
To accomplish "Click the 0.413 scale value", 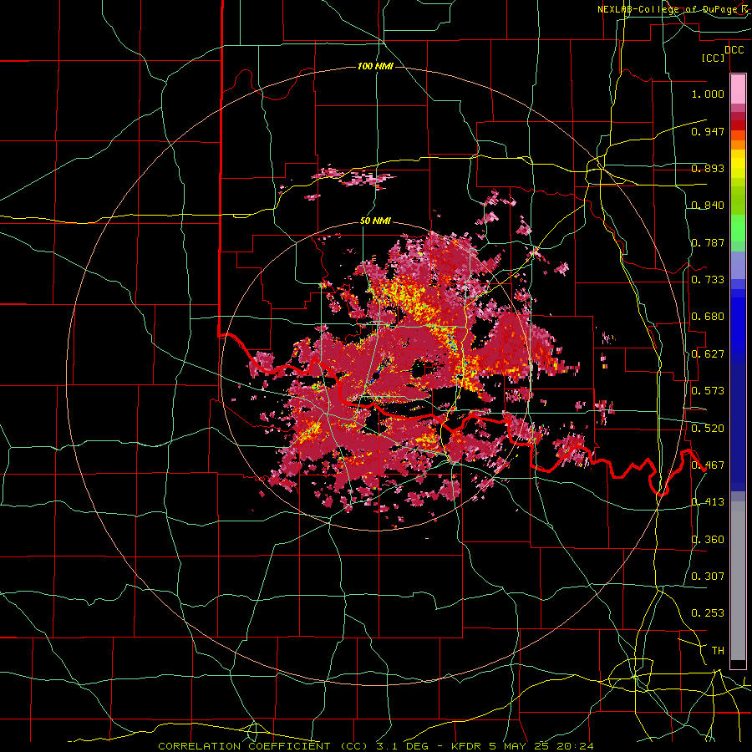I will [x=708, y=502].
